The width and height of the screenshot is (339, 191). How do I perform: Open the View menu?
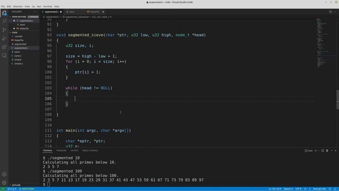tap(27, 6)
